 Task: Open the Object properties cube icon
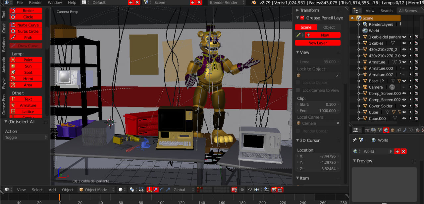click(x=393, y=130)
